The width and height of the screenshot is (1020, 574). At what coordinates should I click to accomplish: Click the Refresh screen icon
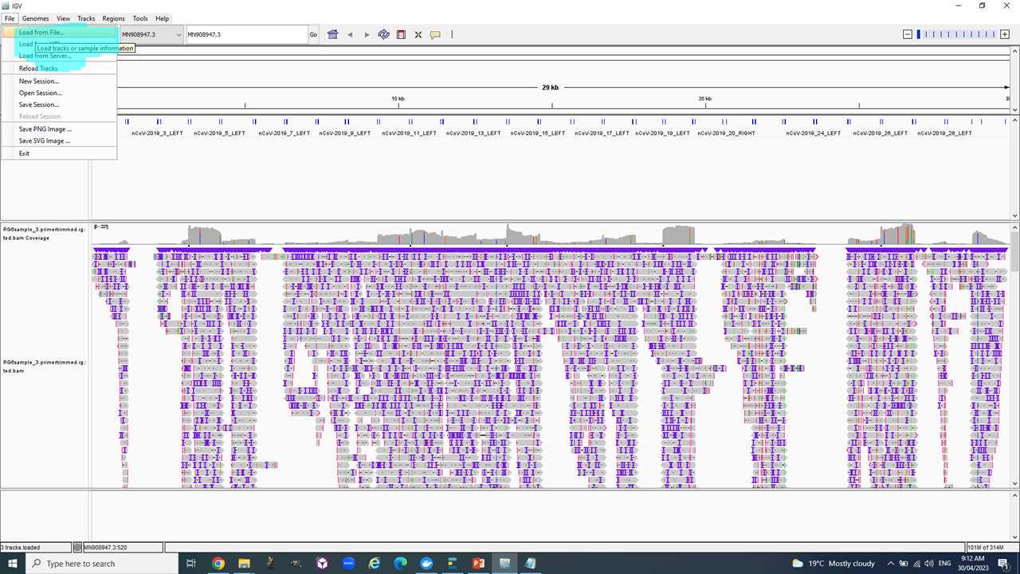(383, 34)
